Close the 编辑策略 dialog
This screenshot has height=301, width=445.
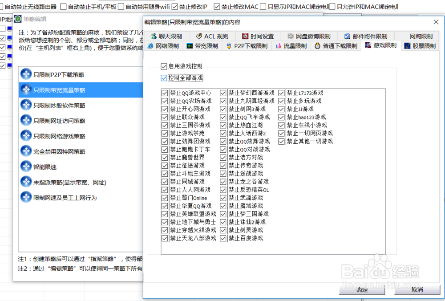click(436, 22)
